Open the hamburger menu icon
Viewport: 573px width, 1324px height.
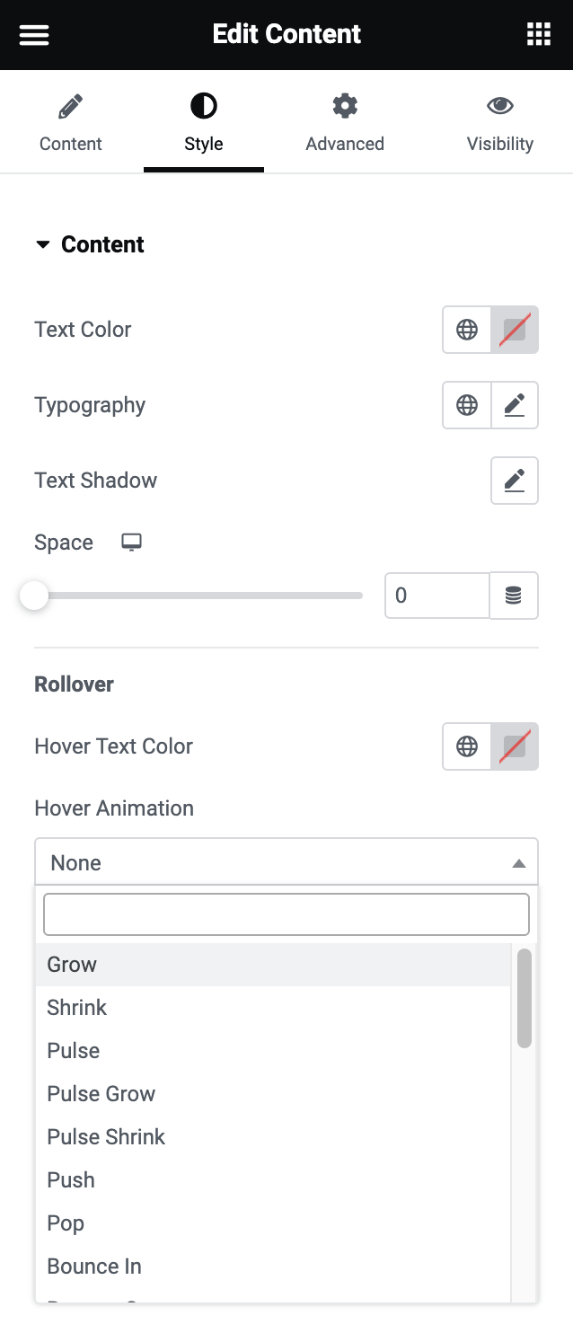34,35
